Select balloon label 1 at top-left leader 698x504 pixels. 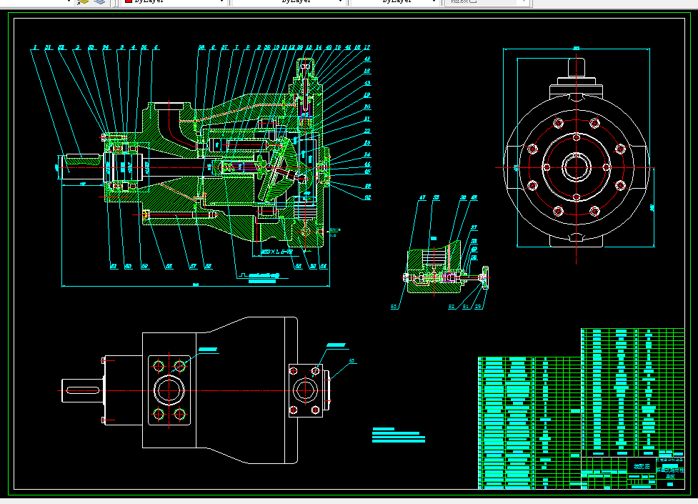[35, 47]
